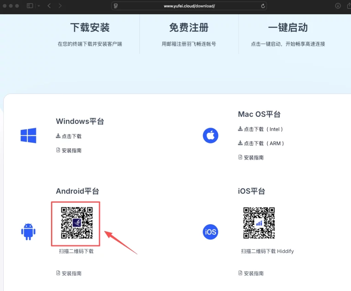Click the document icon beside Mac OS 安装指南

point(240,157)
